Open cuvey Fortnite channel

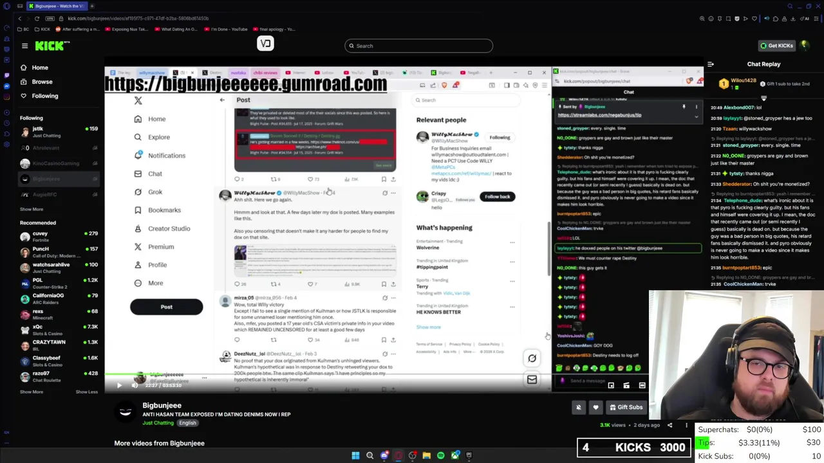(x=59, y=237)
